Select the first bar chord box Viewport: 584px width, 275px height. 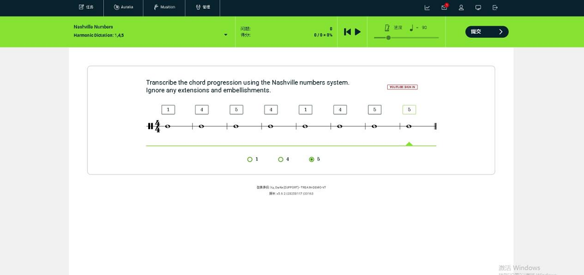click(x=168, y=110)
